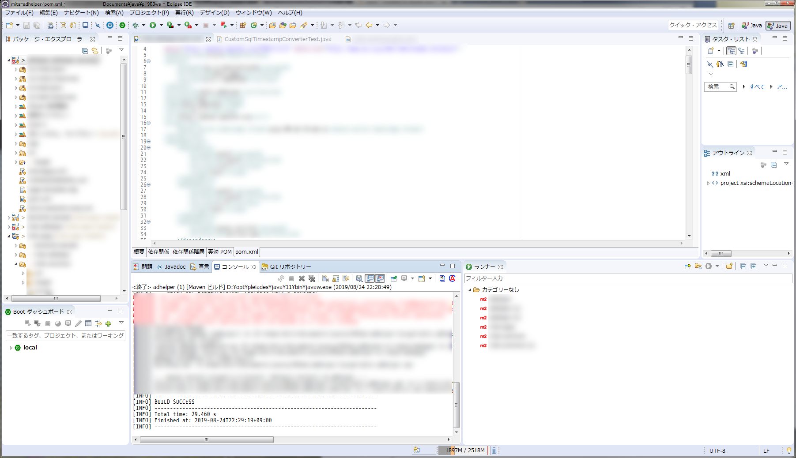
Task: Click the クイック・アクセス field
Action: coord(693,25)
